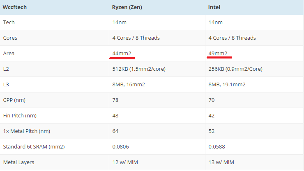Viewport: 304px width, 171px height.
Task: Select the 8MB, 16mm2 L3 value
Action: click(129, 85)
